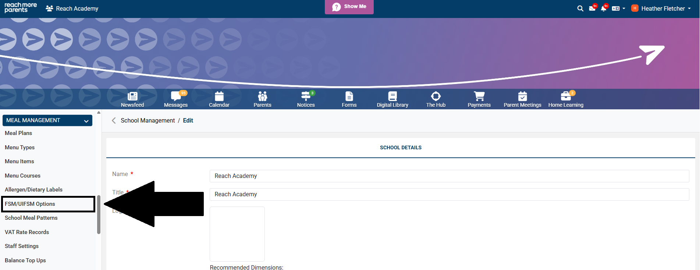Open the language selector dropdown
Image resolution: width=700 pixels, height=270 pixels.
point(618,8)
